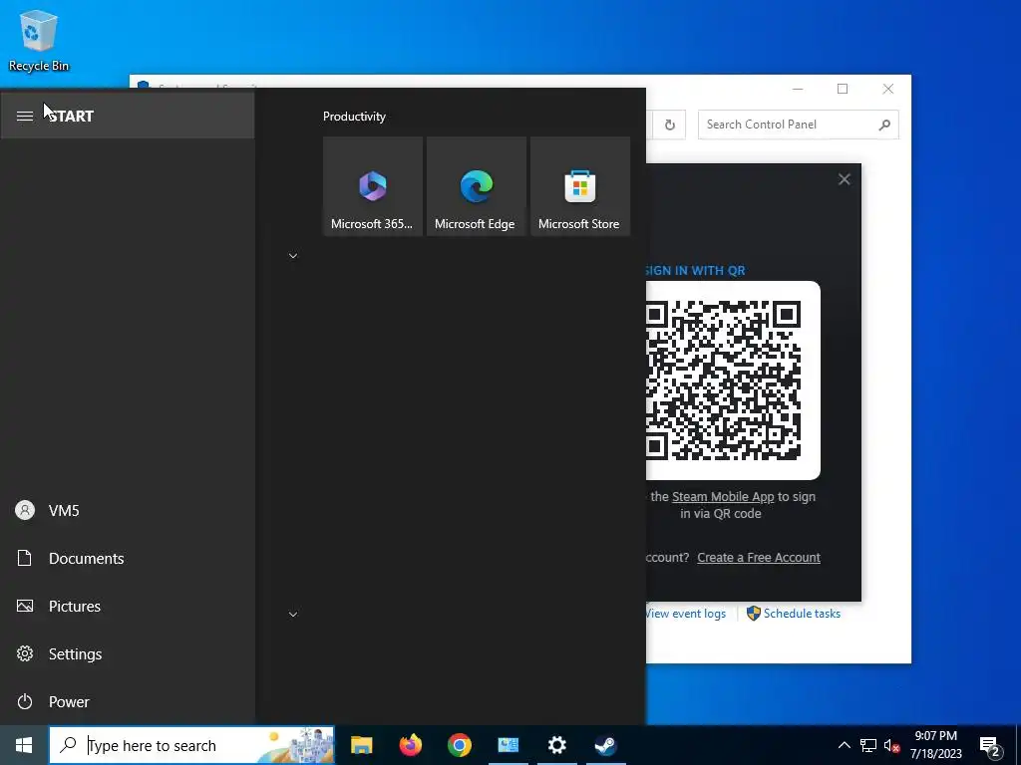
Task: Refresh the Control Panel address bar
Action: [x=669, y=125]
